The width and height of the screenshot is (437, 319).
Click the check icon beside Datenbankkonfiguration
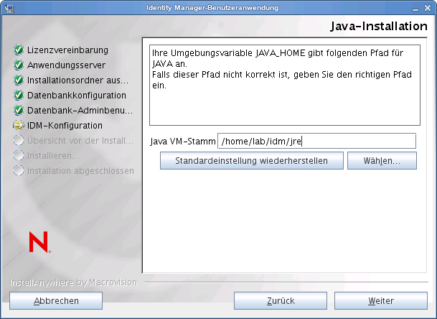[19, 95]
